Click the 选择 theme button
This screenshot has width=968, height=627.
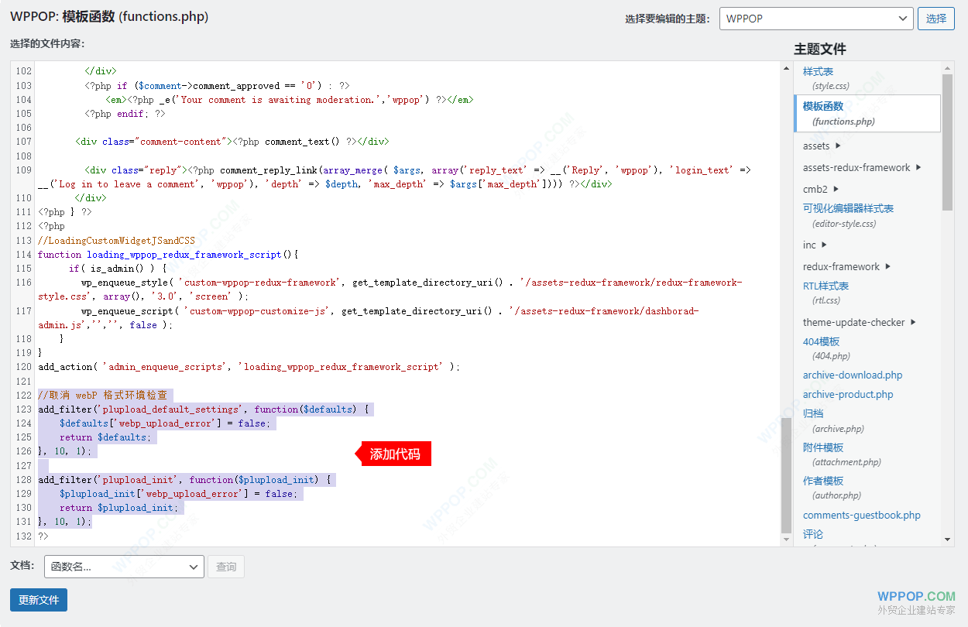(x=935, y=19)
